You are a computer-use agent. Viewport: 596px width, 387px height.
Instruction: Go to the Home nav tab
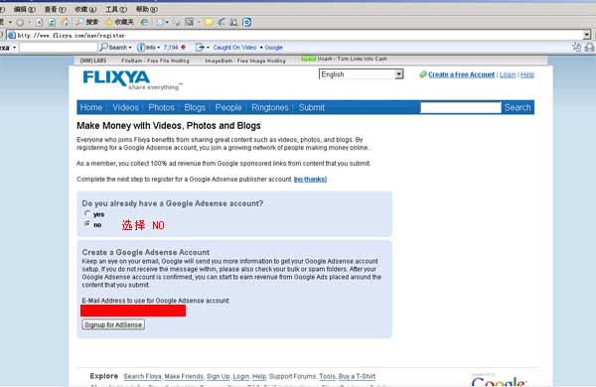tap(91, 107)
